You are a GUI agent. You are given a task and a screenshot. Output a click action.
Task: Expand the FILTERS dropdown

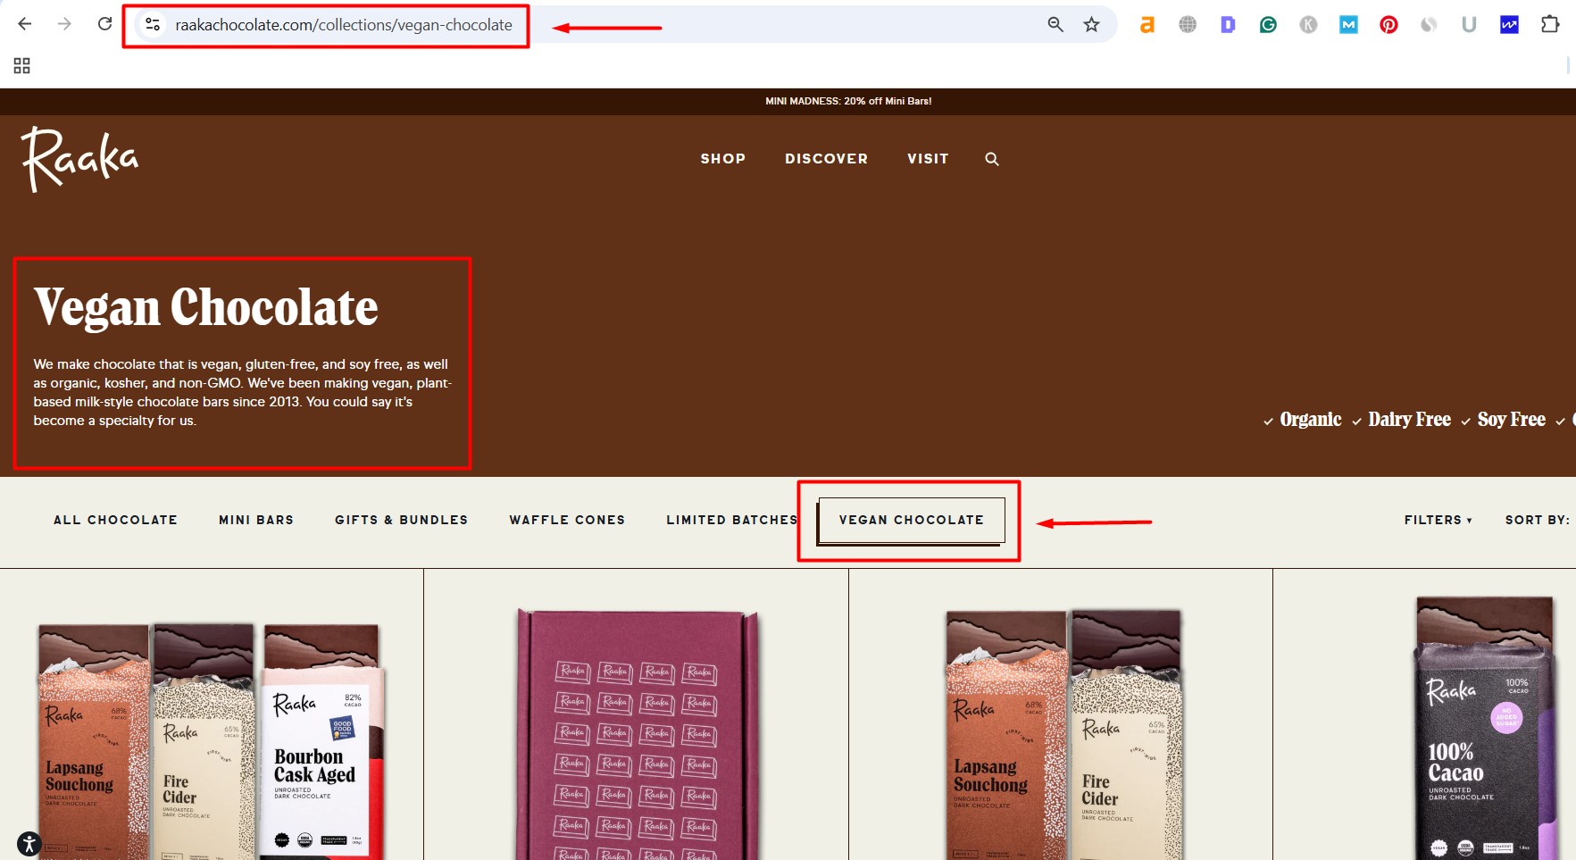[1438, 520]
